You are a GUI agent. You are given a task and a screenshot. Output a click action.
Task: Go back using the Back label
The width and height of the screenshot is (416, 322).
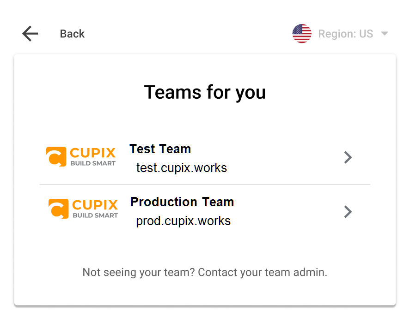pos(72,34)
